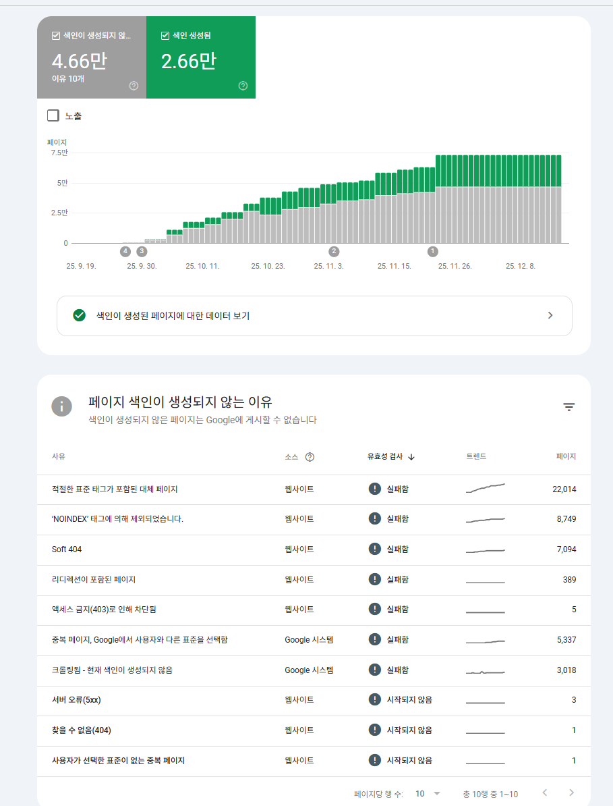
Task: Click the green check icon in indexed data row
Action: click(79, 315)
